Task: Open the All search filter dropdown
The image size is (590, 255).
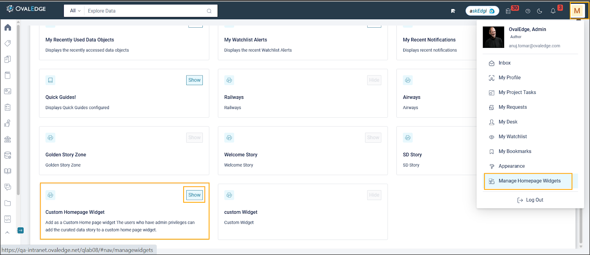Action: [75, 11]
